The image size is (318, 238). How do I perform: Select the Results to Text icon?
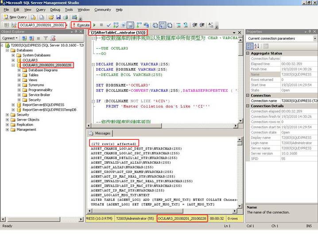155,25
